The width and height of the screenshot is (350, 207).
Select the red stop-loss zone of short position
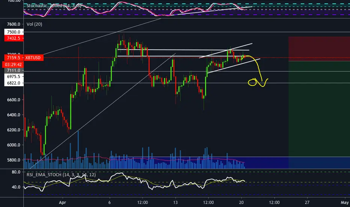[319, 49]
